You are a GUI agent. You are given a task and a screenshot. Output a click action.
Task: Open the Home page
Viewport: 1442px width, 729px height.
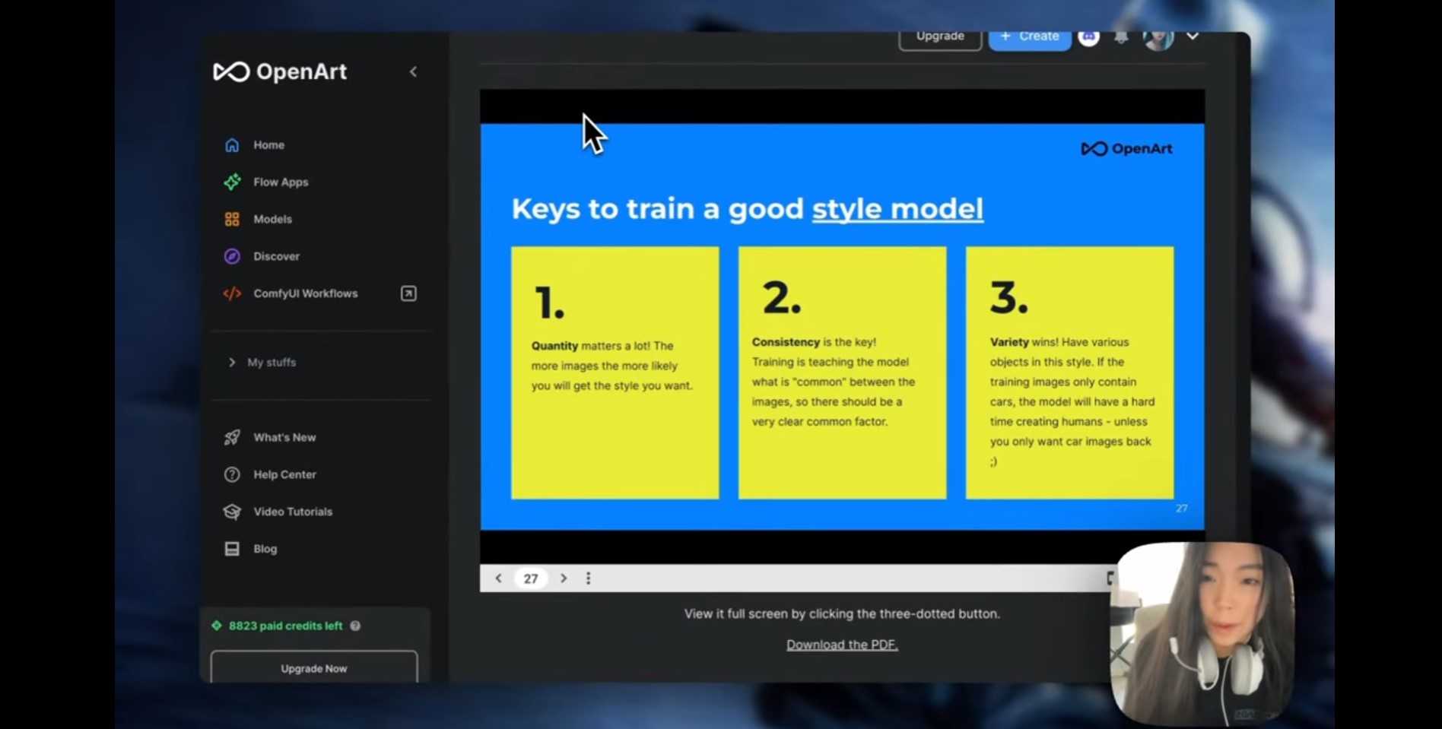268,144
